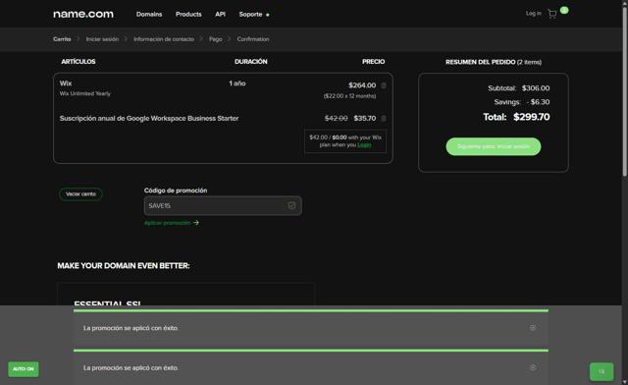
Task: Click the cart item count badge
Action: [x=564, y=10]
